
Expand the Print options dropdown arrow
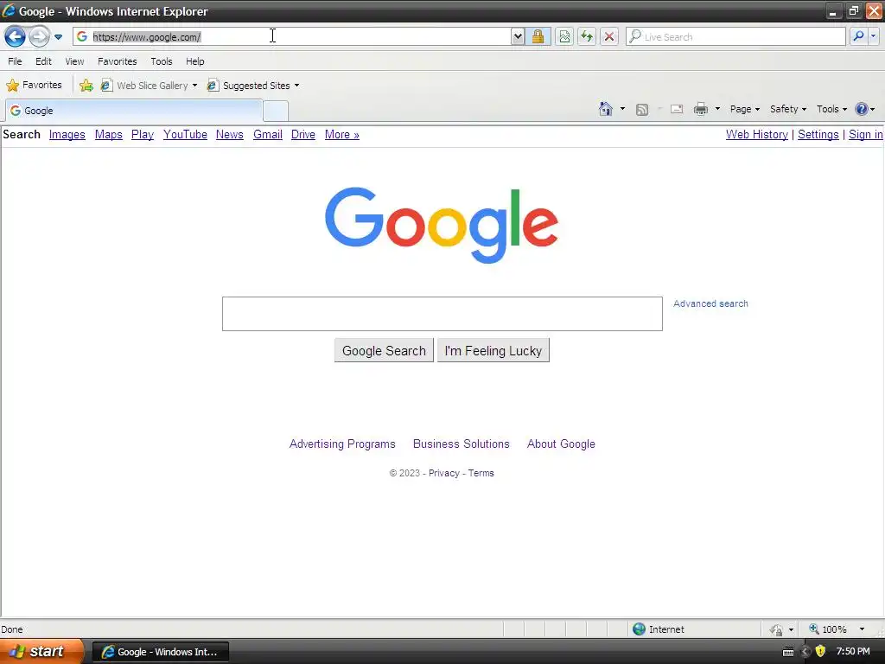point(717,109)
